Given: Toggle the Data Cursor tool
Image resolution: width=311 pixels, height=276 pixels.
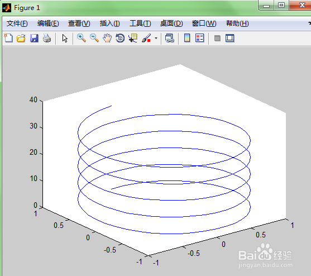Looking at the screenshot, I should [133, 38].
